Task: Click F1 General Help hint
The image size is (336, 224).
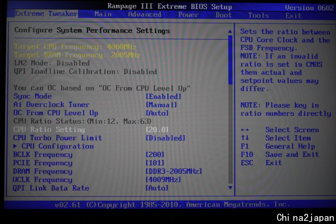Action: click(278, 146)
